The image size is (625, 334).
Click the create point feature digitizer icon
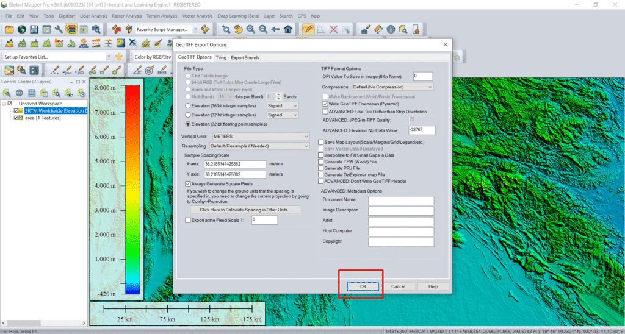[x=55, y=71]
